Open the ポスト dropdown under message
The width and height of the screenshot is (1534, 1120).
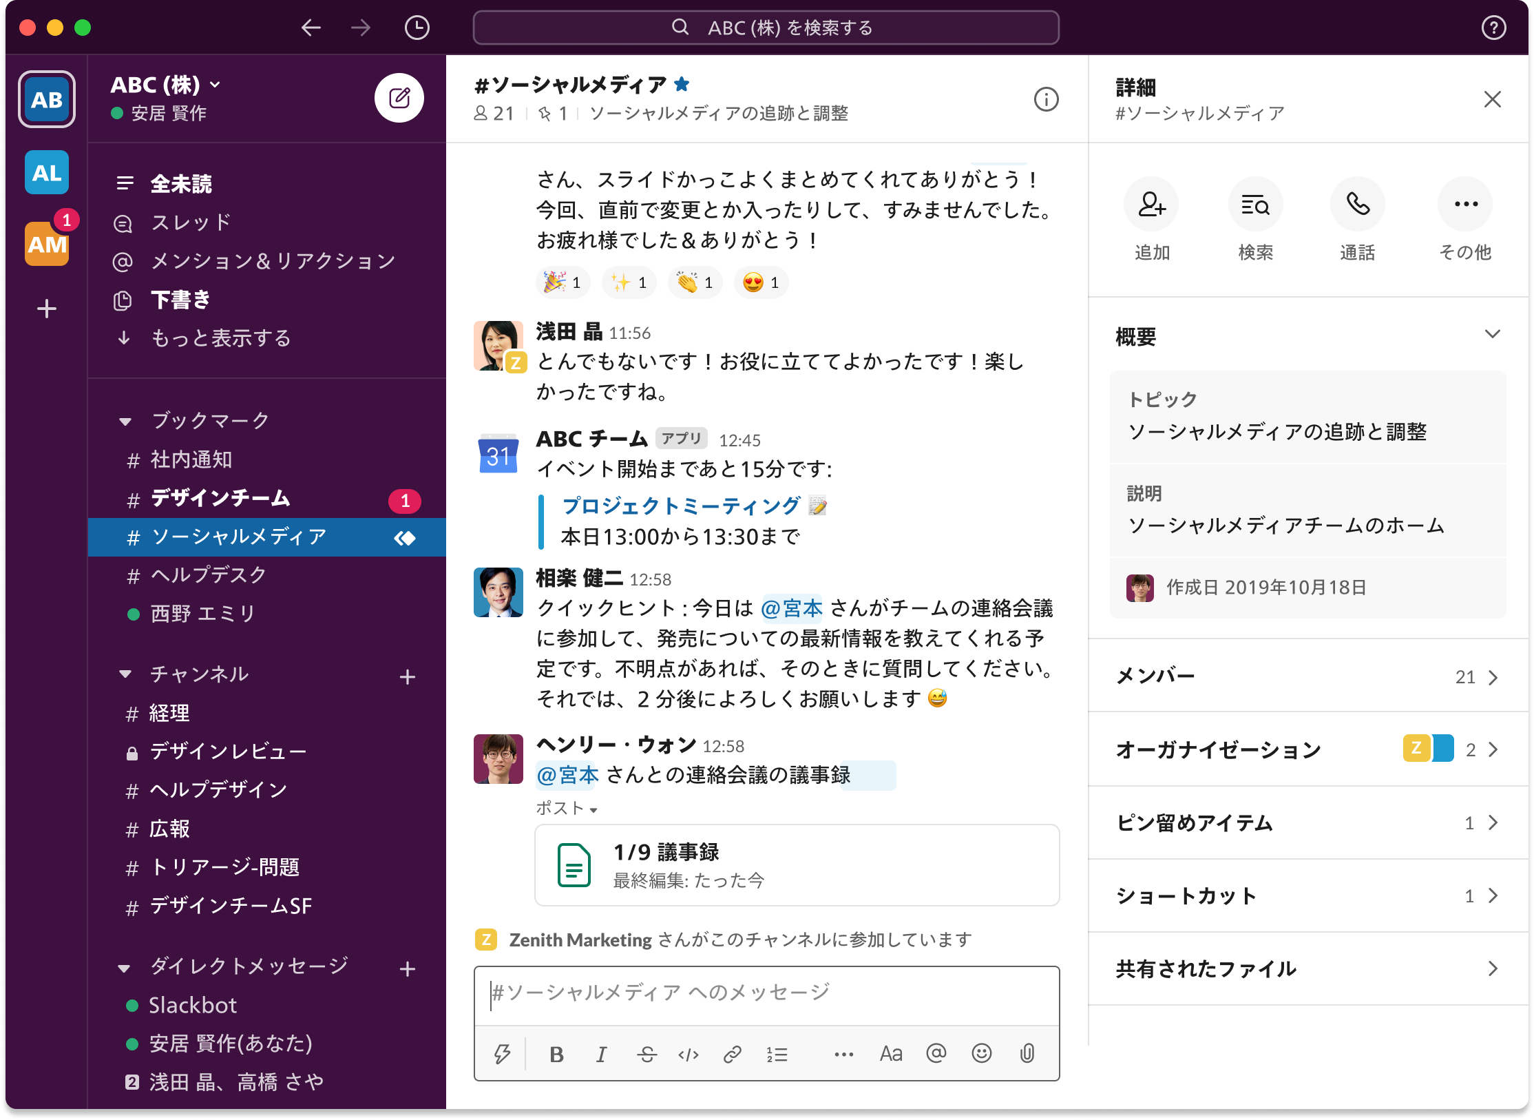(x=567, y=808)
